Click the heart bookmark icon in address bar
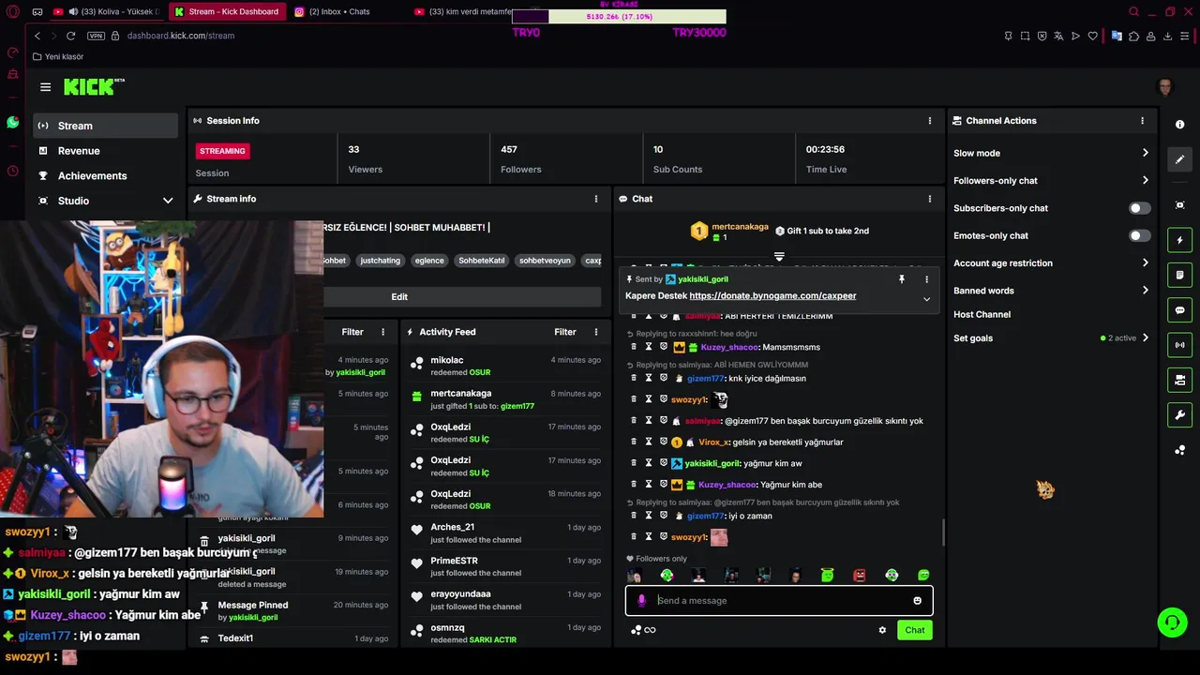This screenshot has width=1200, height=675. pyautogui.click(x=1092, y=36)
